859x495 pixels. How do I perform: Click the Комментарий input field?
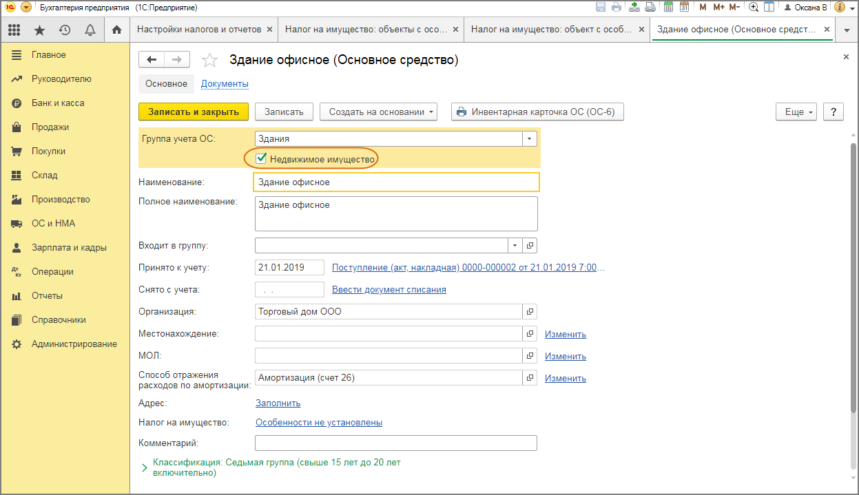pos(395,443)
